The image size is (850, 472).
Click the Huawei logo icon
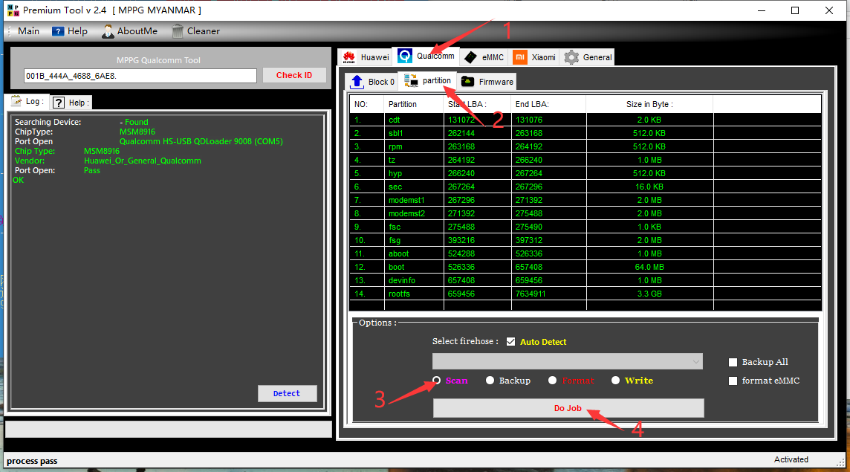pyautogui.click(x=349, y=57)
